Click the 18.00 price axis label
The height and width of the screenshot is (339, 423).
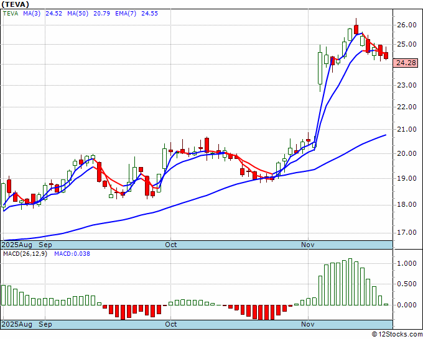pos(407,204)
